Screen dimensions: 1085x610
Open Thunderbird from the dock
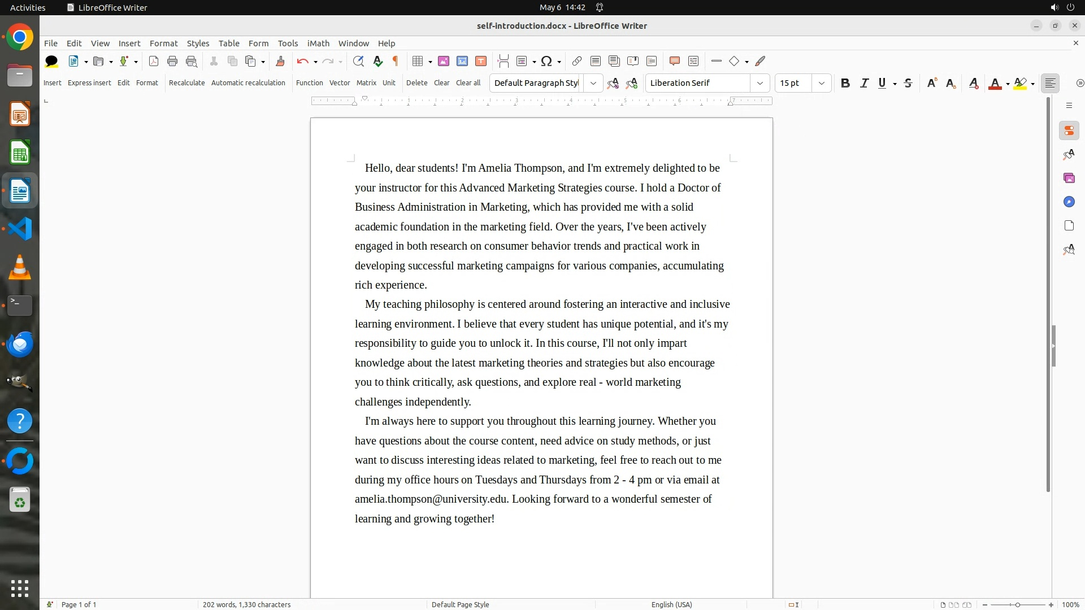click(20, 344)
